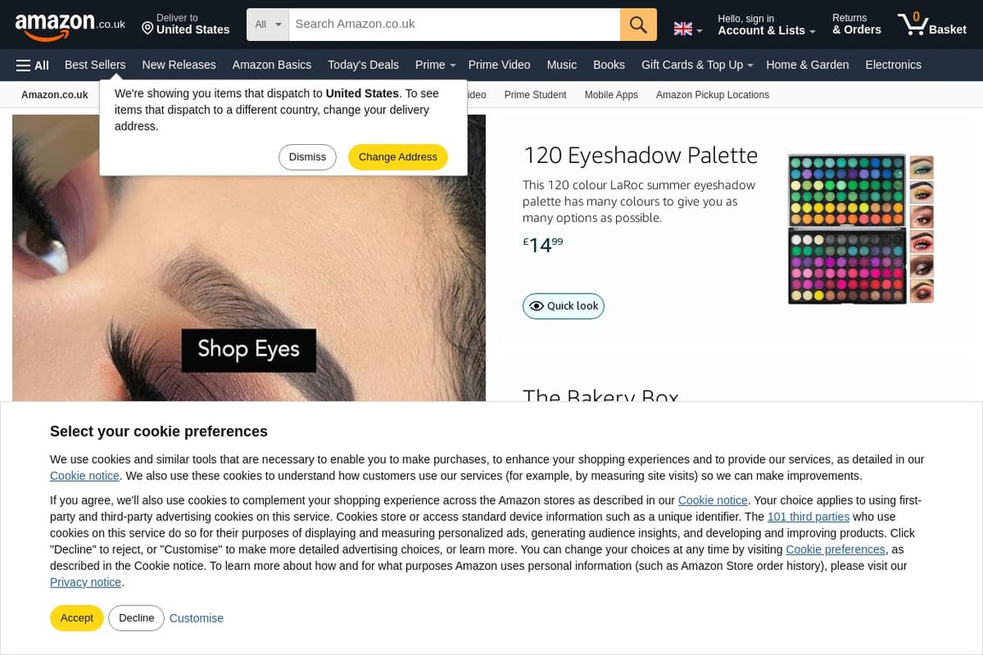Open the hamburger All menu

coord(32,65)
